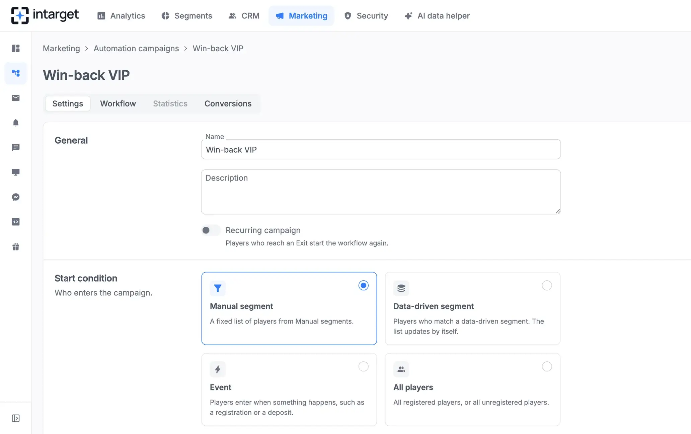
Task: Expand sidebar with the panel toggle icon
Action: [16, 418]
